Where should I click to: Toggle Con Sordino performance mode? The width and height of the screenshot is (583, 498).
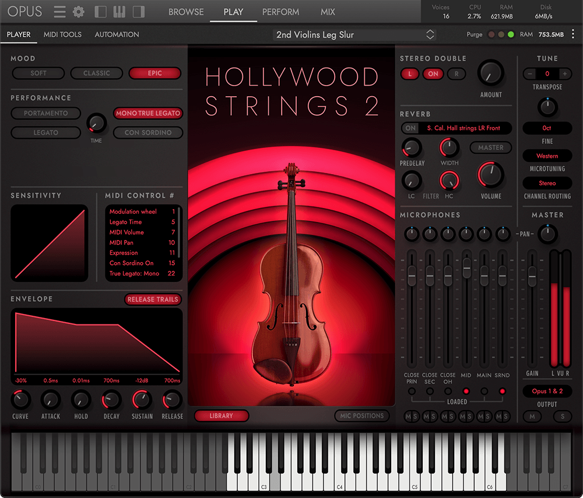click(147, 132)
